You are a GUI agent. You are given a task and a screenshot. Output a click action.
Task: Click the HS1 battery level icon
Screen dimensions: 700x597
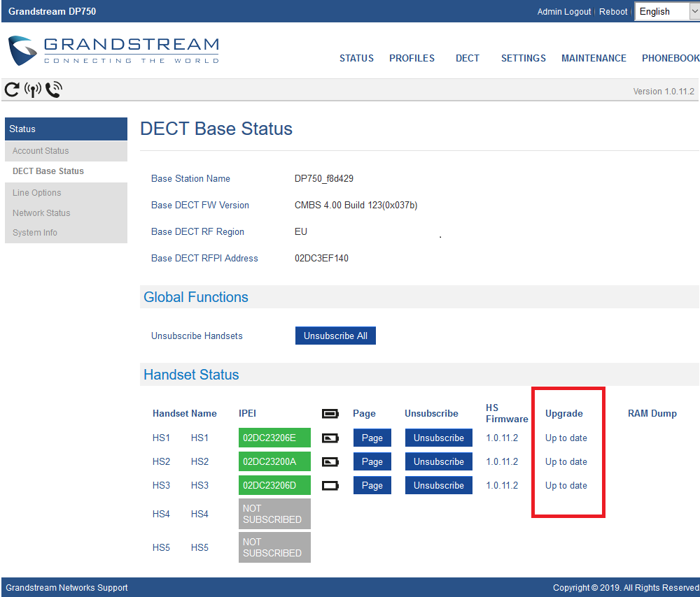click(330, 438)
